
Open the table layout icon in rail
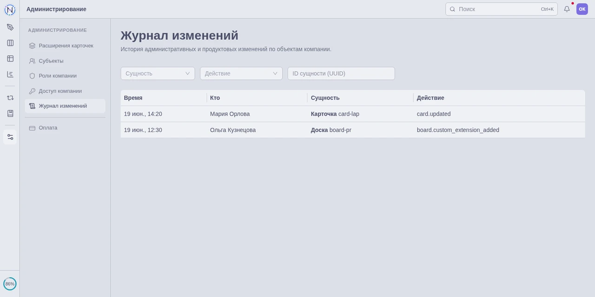tap(10, 58)
